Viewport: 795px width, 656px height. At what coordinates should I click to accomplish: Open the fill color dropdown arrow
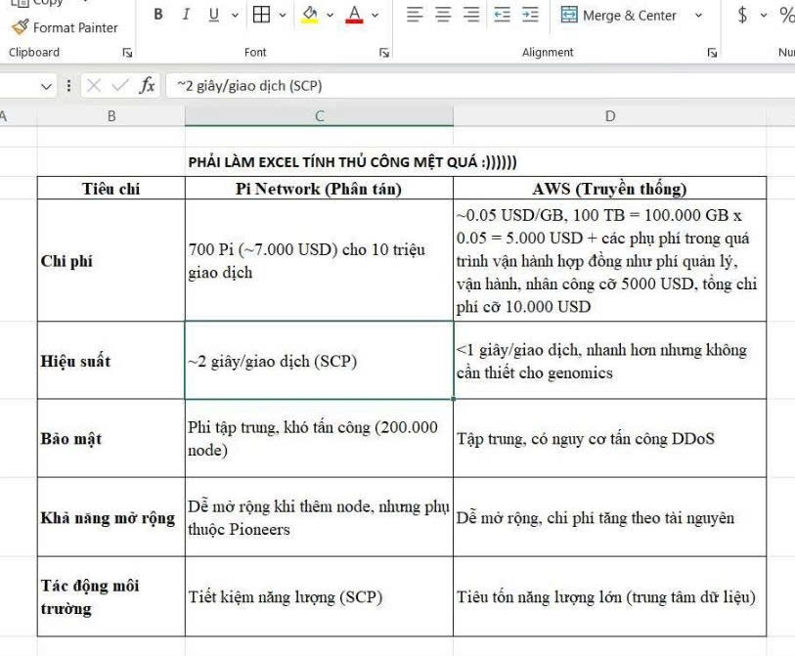330,15
